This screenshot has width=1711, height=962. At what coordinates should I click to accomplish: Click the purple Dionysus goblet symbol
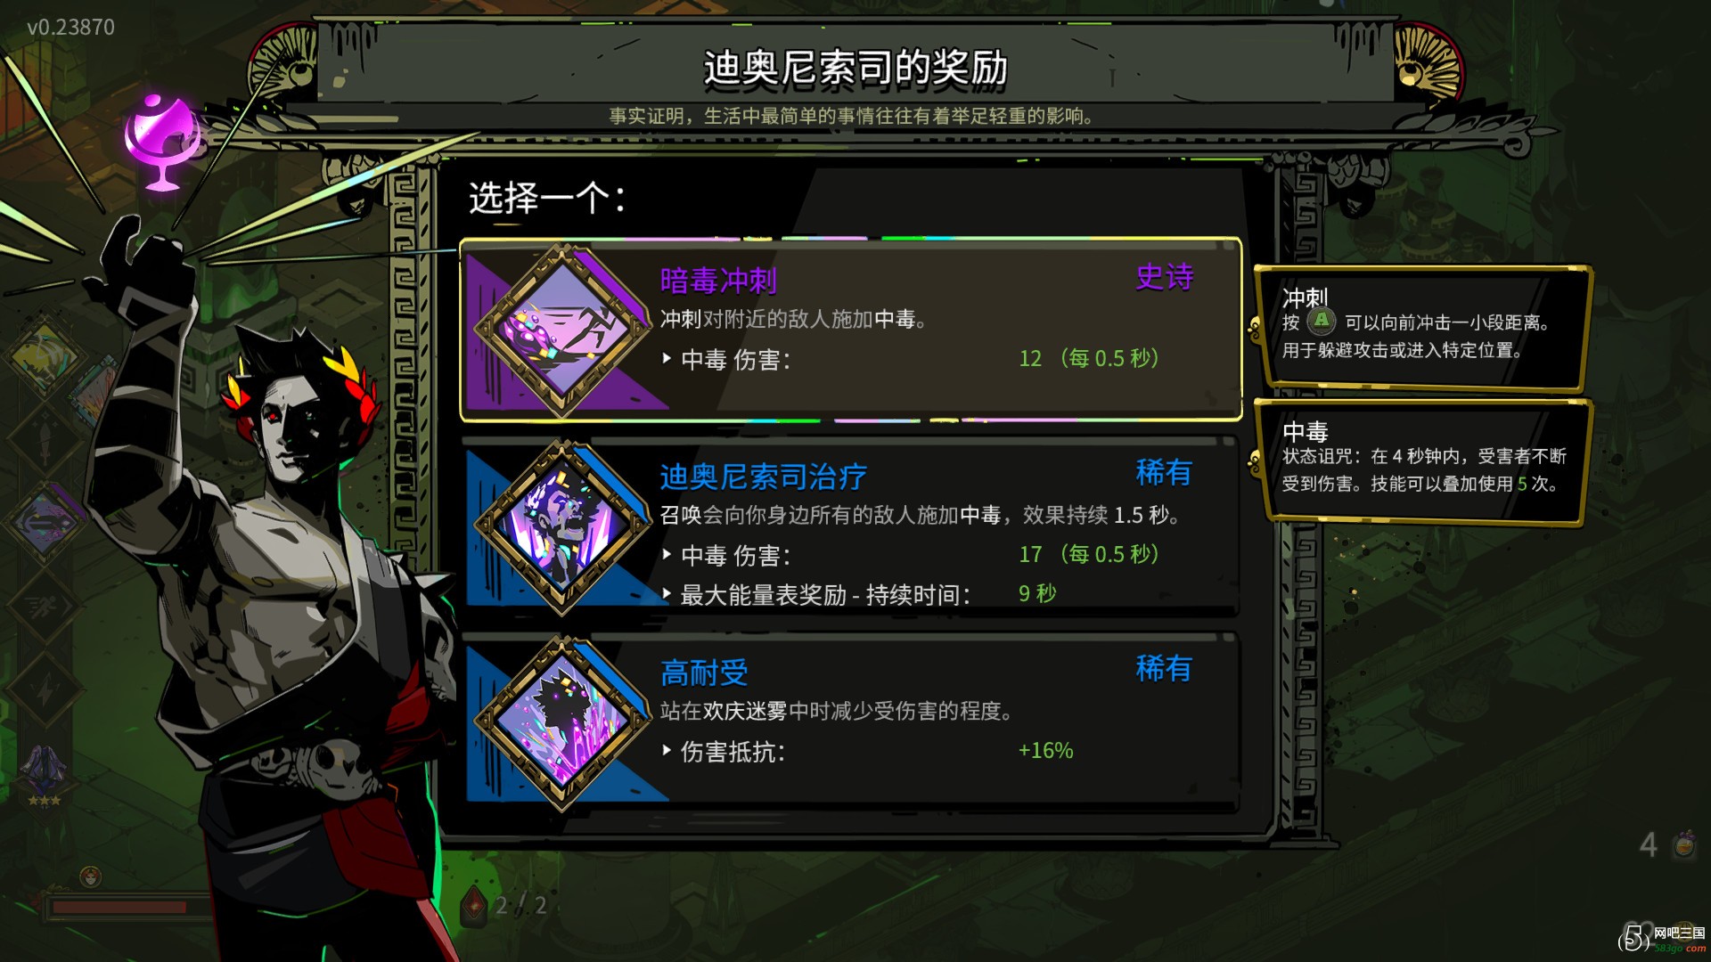click(x=161, y=142)
